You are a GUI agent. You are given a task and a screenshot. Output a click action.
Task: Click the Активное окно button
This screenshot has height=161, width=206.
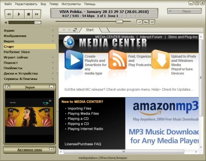tap(30, 150)
